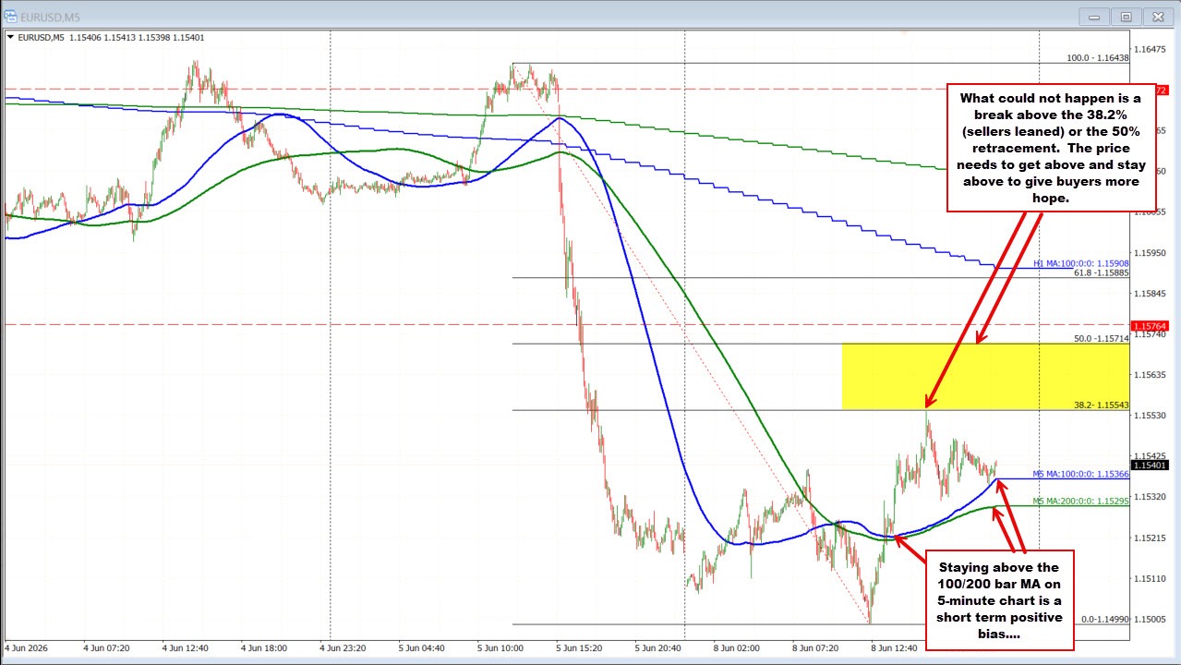Click the '4 Jun 23:20' time axis label
Screen dimensions: 1181x665
(343, 648)
